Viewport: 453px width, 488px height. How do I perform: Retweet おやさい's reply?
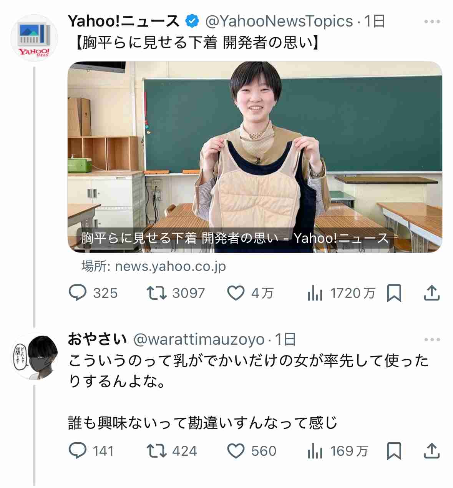[x=172, y=451]
